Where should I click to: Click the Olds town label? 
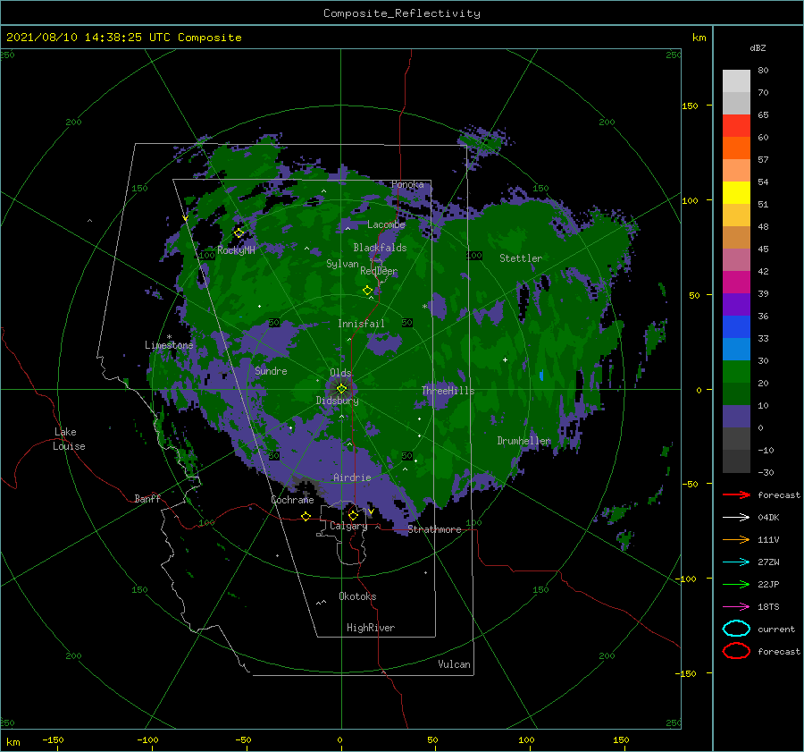340,373
